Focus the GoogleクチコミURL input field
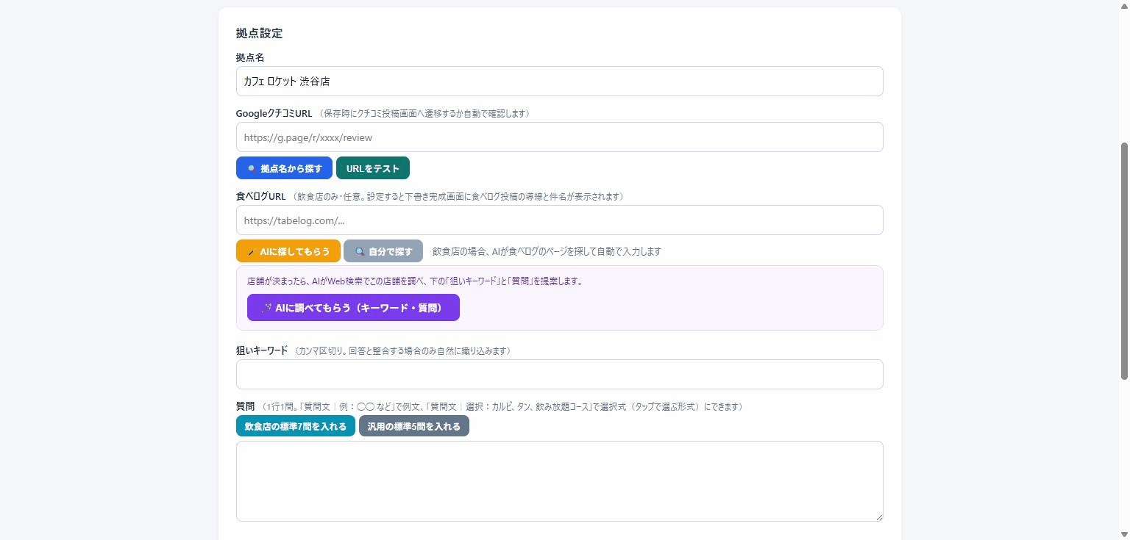1130x540 pixels. [x=559, y=137]
